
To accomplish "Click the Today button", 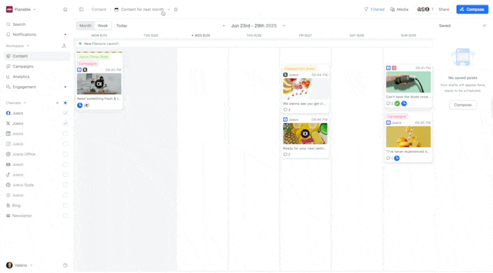I will pos(121,26).
